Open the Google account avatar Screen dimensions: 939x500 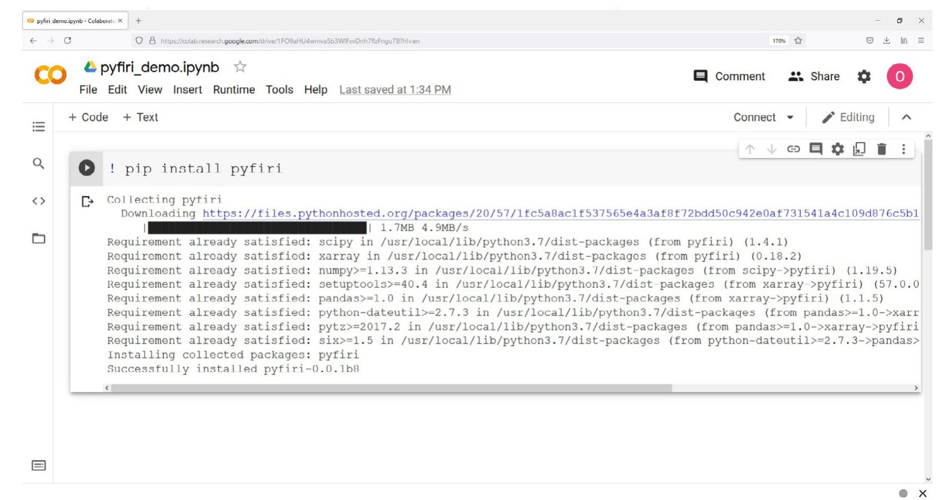[x=899, y=76]
